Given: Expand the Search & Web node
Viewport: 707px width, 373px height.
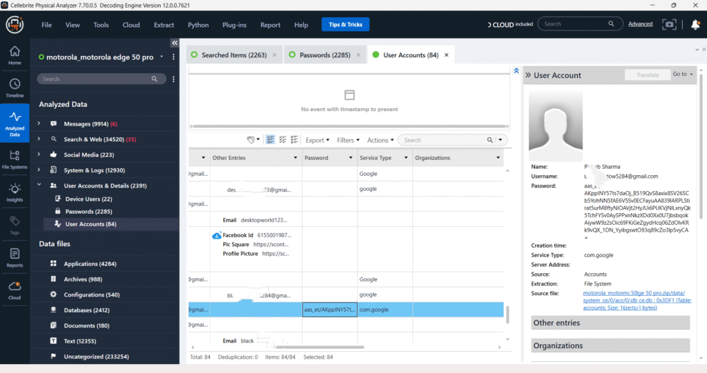Looking at the screenshot, I should pos(39,139).
